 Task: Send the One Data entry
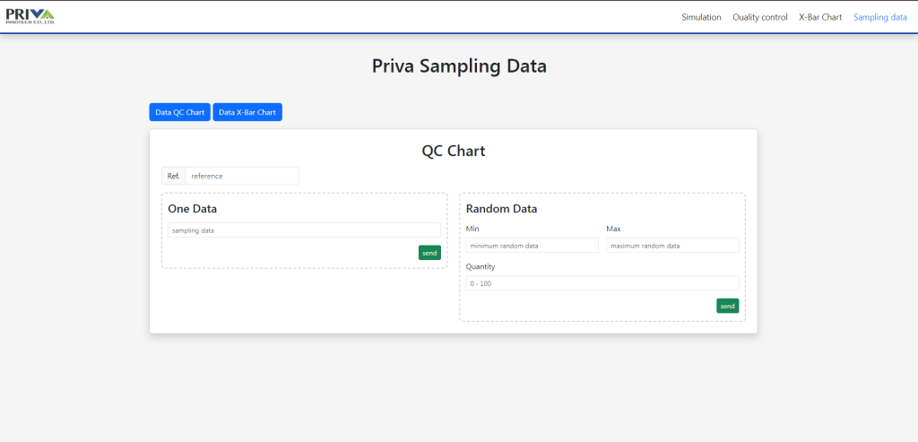(429, 253)
